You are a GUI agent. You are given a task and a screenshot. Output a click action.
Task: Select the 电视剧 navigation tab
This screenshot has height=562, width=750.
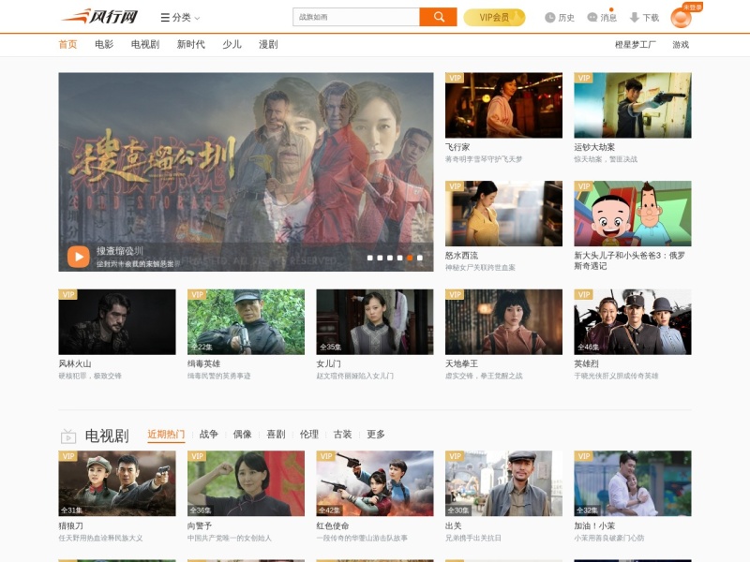click(145, 44)
